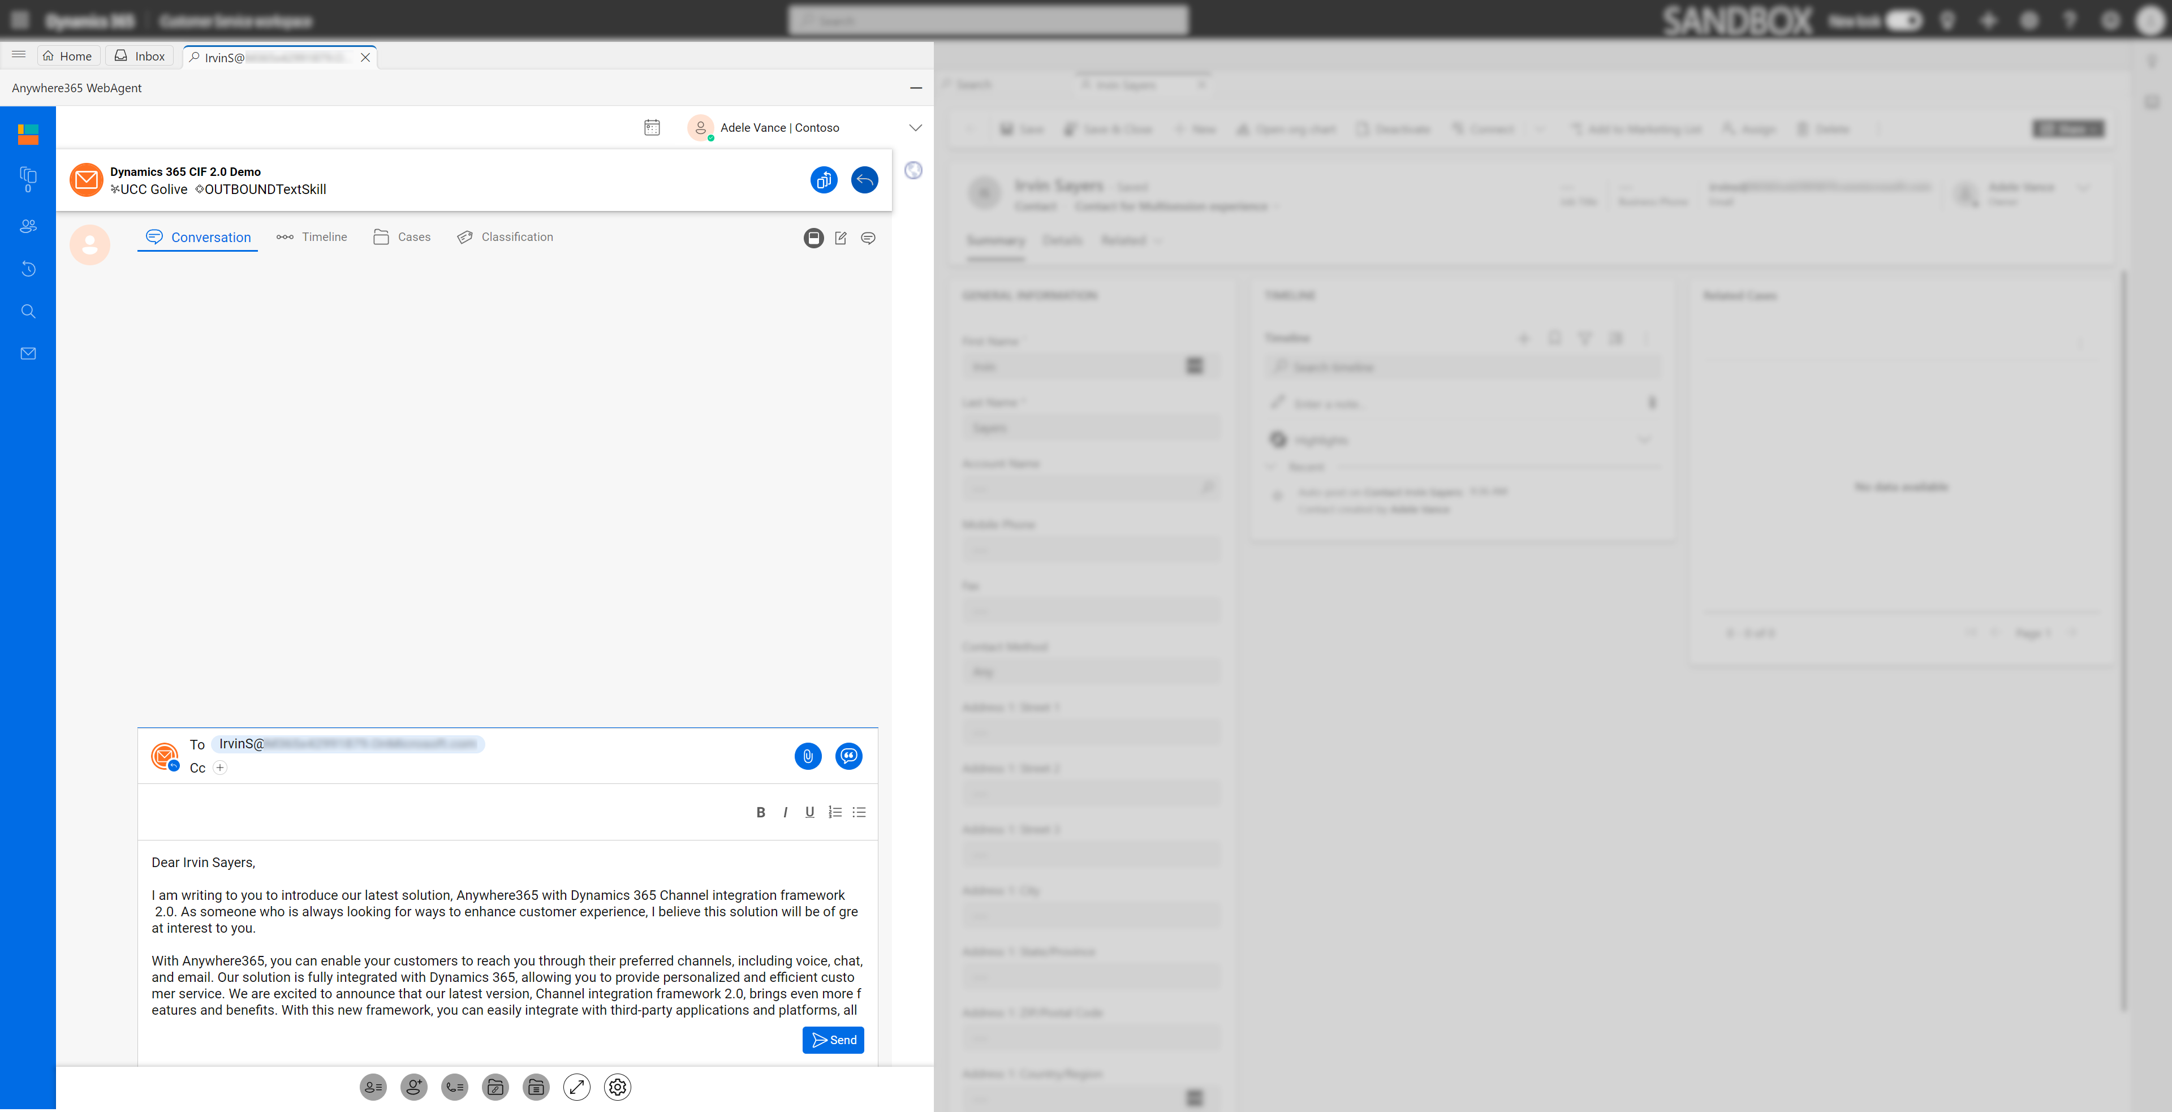
Task: Click the IrvinS@ recipient chip in To field
Action: [347, 744]
